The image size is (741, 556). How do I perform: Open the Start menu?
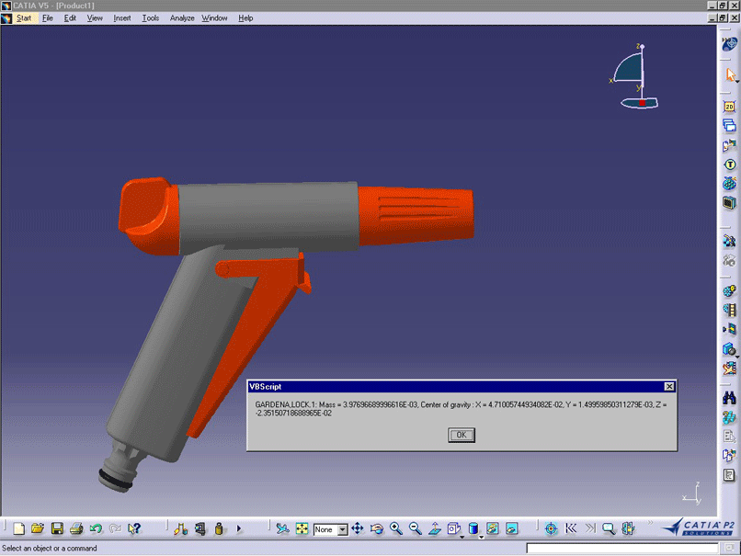25,18
